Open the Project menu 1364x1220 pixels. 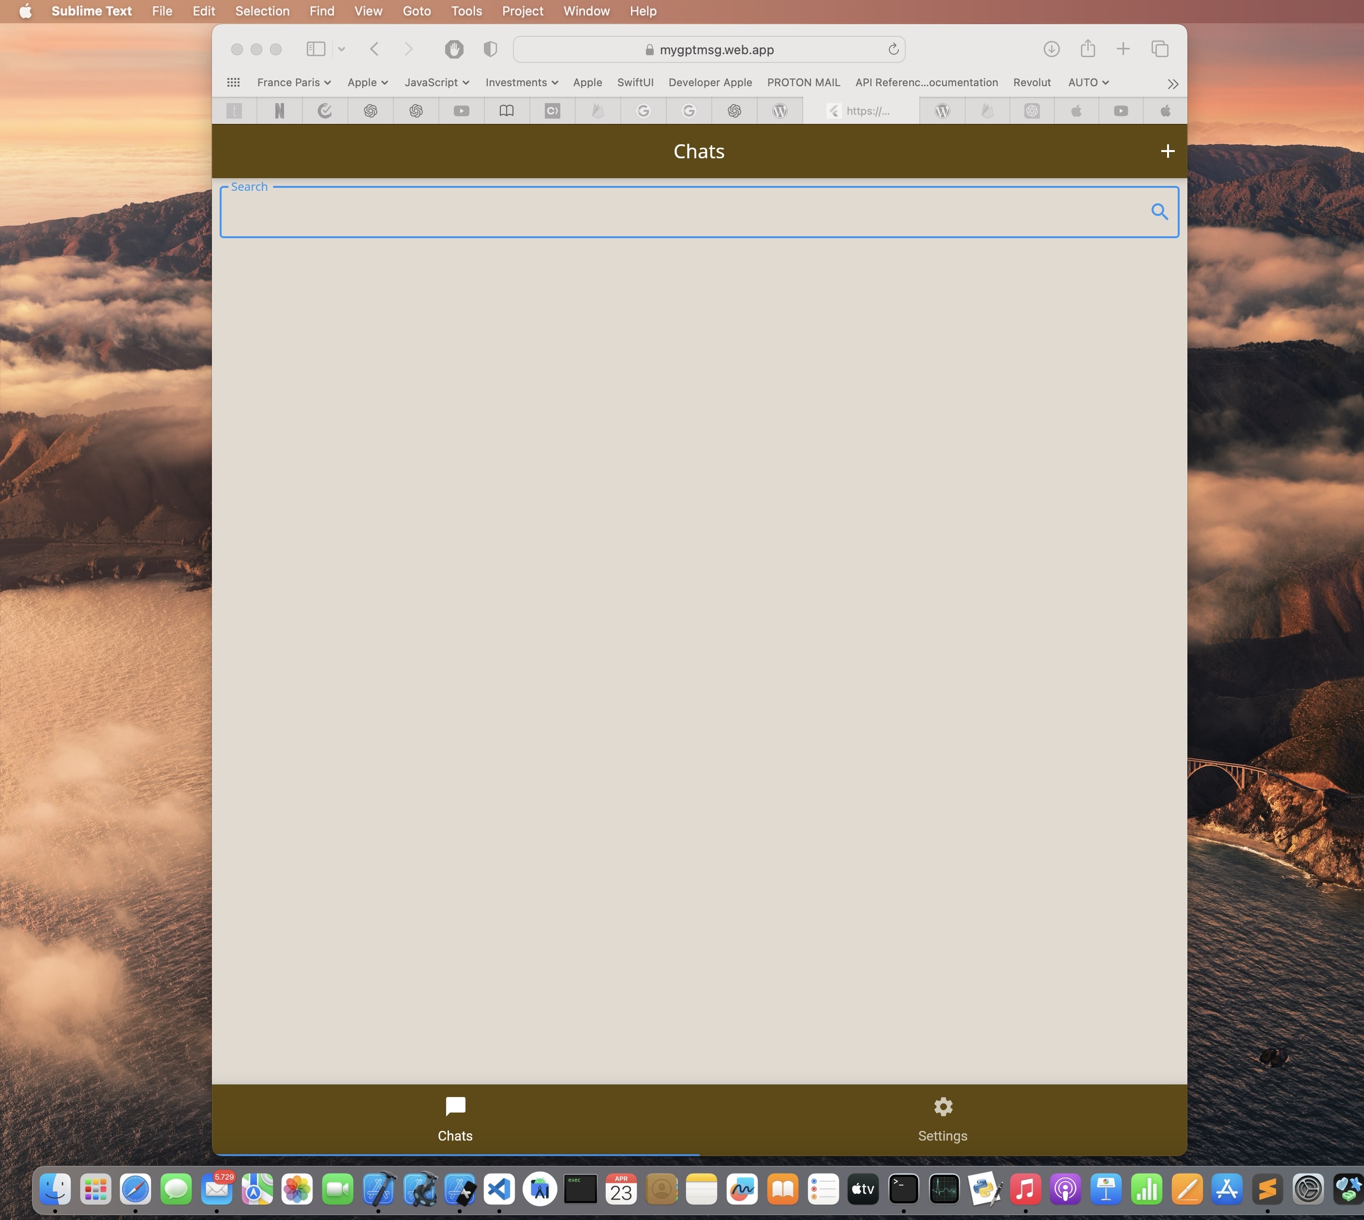point(523,11)
